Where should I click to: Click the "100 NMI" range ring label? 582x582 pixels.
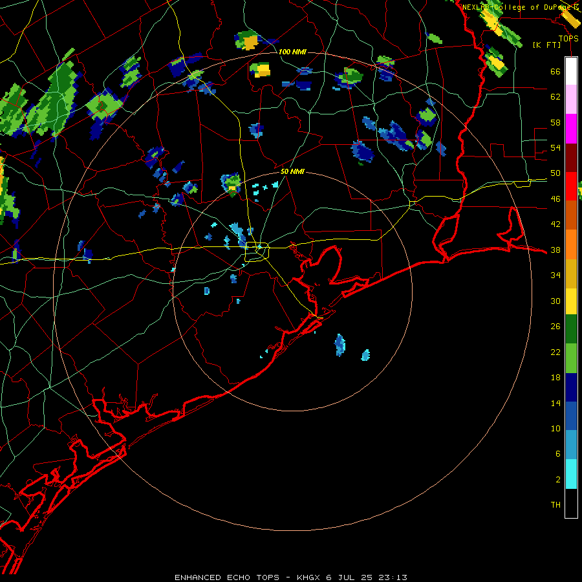point(292,52)
